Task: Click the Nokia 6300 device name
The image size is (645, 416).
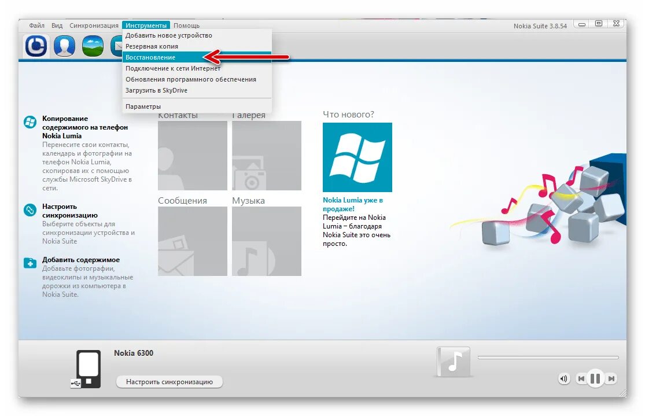Action: [134, 353]
